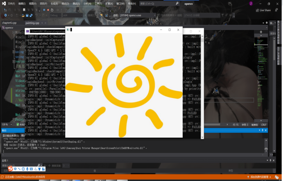Click the Sogou S logo on IME bar
283x181 pixels.
(x=11, y=169)
